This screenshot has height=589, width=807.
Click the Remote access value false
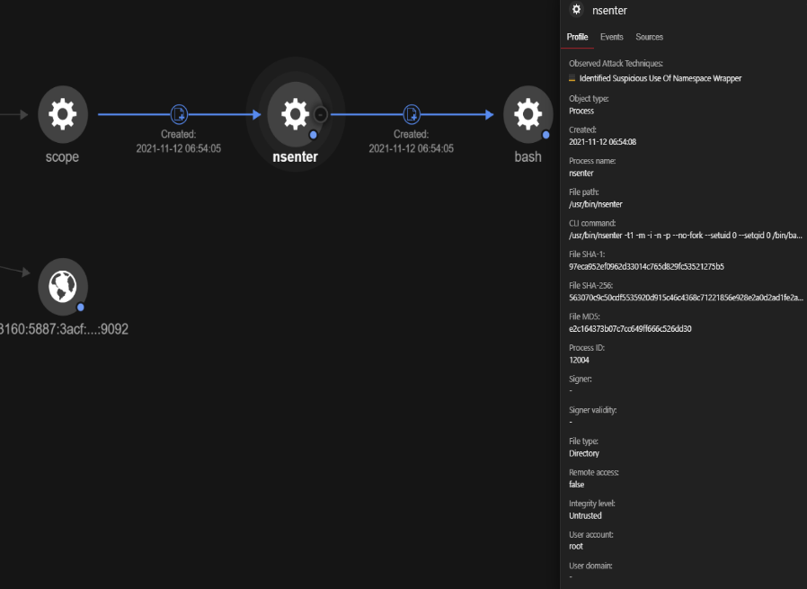point(576,485)
